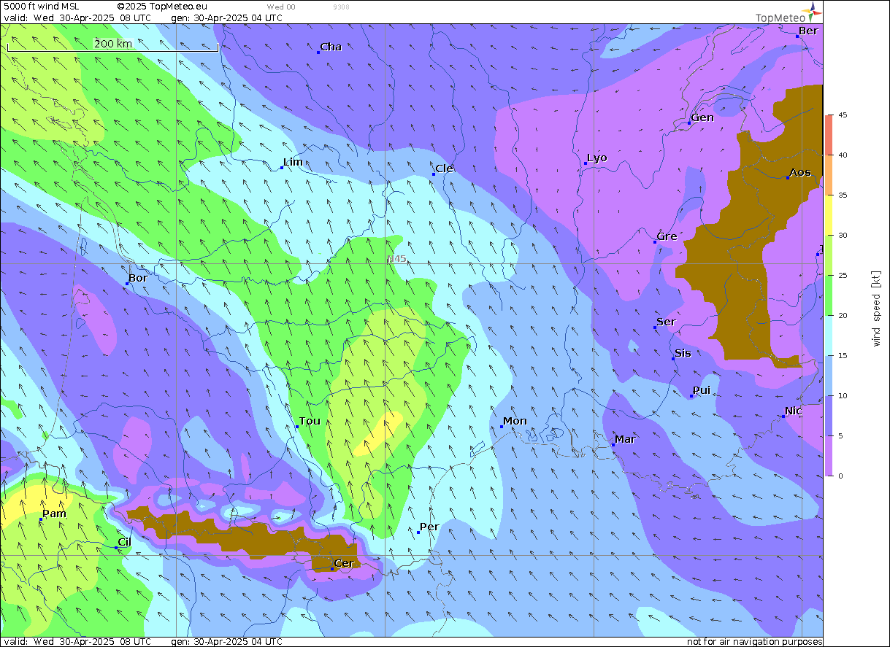
Task: Click the N45 latitude label
Action: click(397, 259)
